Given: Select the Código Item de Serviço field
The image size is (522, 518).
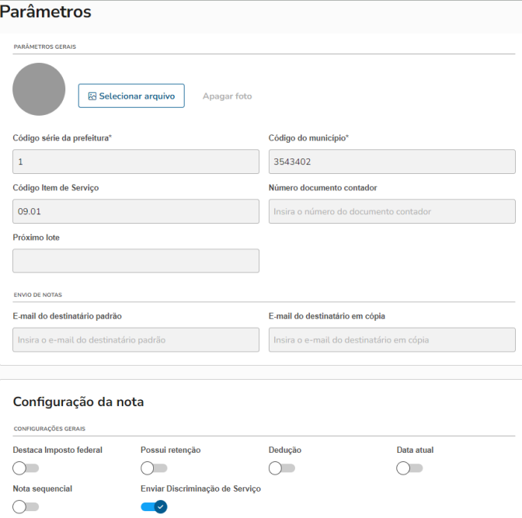Looking at the screenshot, I should point(136,211).
